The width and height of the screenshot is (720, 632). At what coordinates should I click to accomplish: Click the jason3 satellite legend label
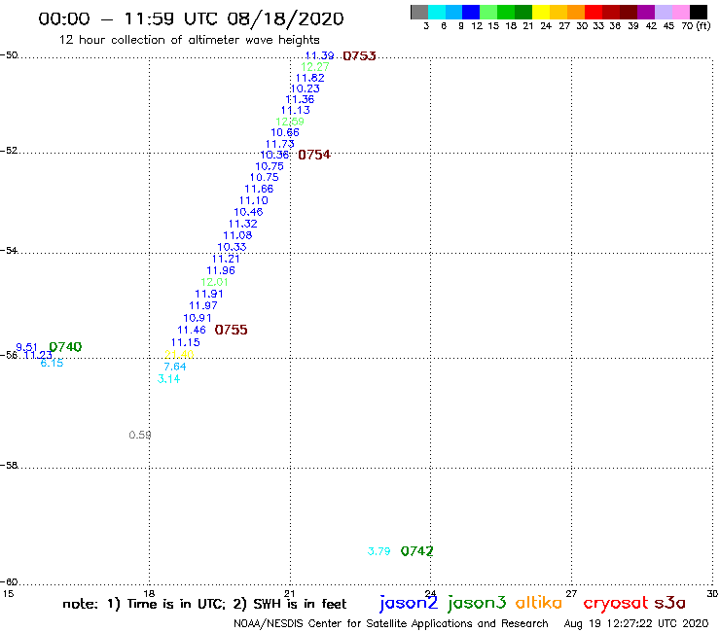(477, 604)
